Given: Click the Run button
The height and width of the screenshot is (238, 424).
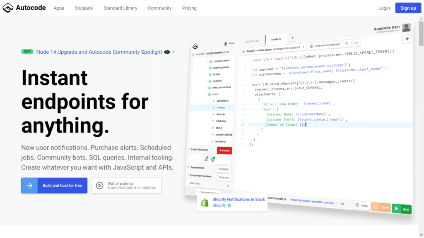Looking at the screenshot, I should (402, 209).
